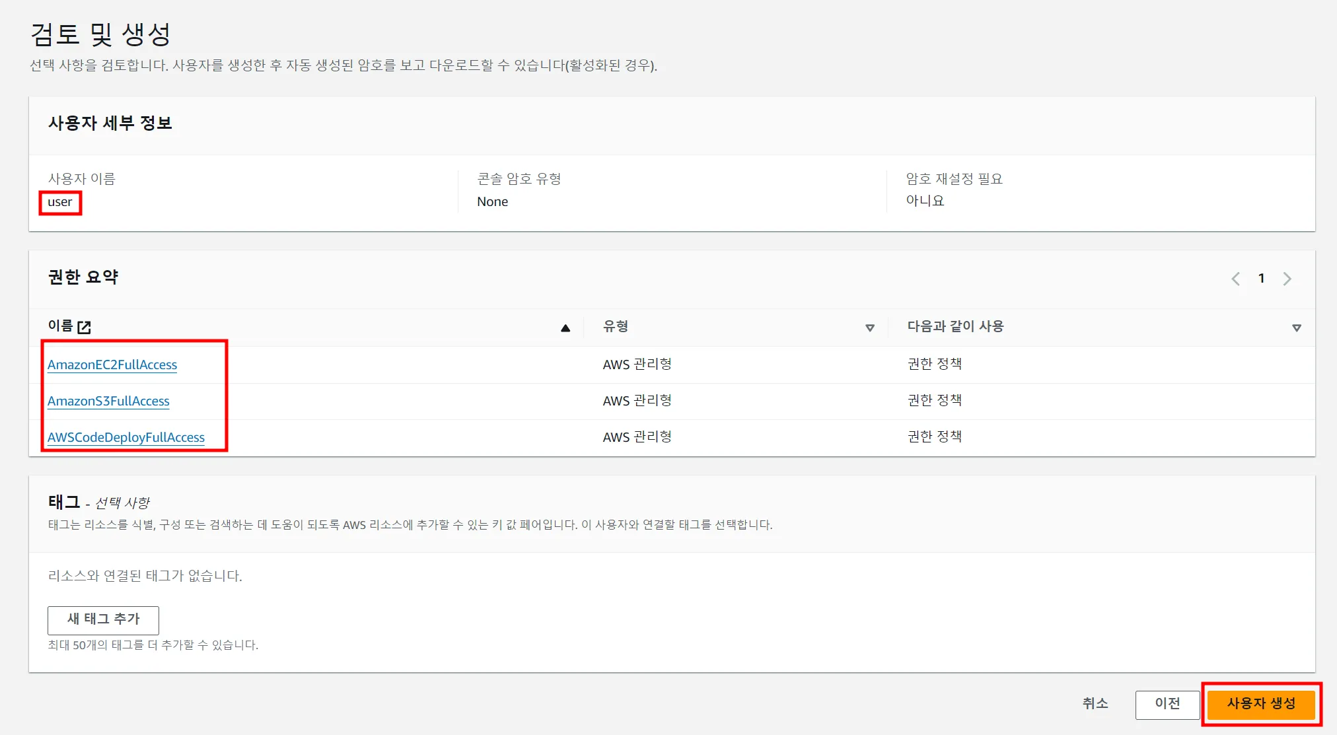This screenshot has height=735, width=1337.
Task: Click the '검토 및 생성' page title
Action: tap(100, 34)
